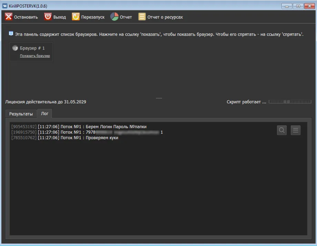Click the panel splitter dots handle
Image resolution: width=317 pixels, height=246 pixels.
coord(159,98)
